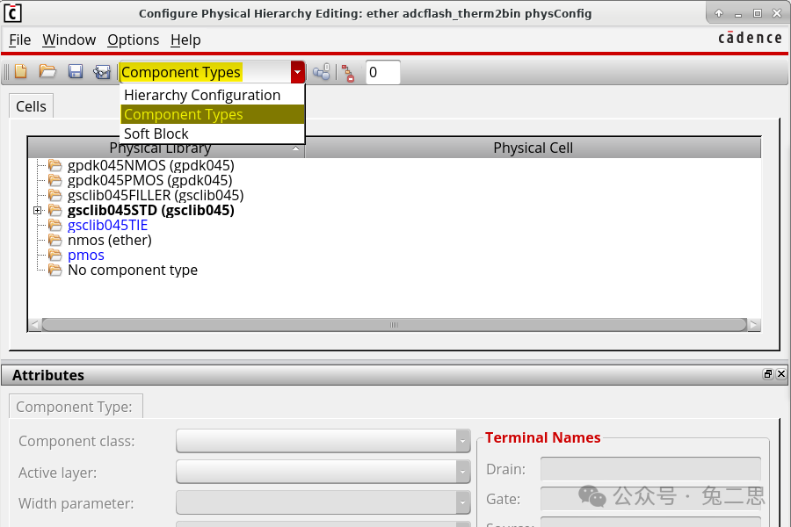Undock the Attributes panel with float icon
Screen dimensions: 791x527
coord(768,373)
